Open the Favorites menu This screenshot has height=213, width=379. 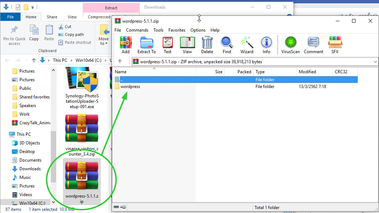pos(177,30)
